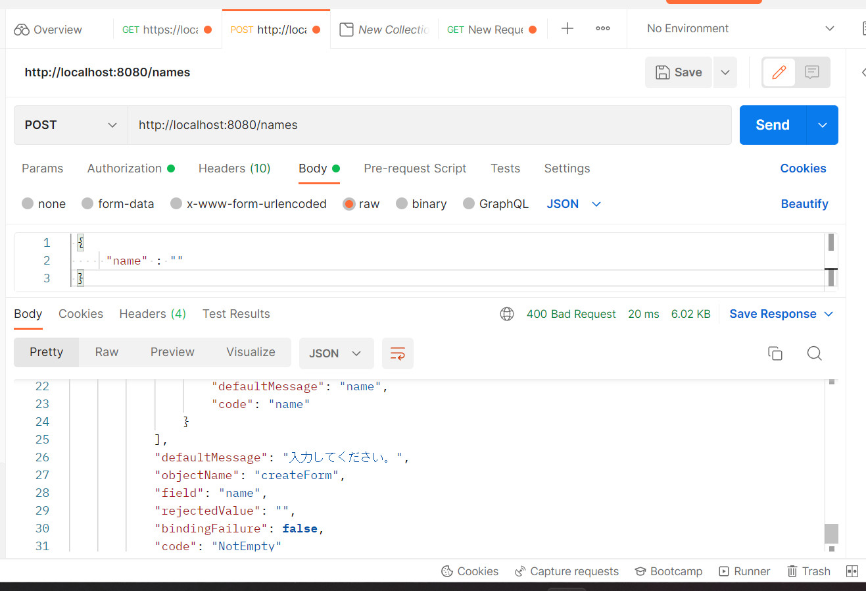Copy the response body
Viewport: 866px width, 591px height.
(x=775, y=353)
